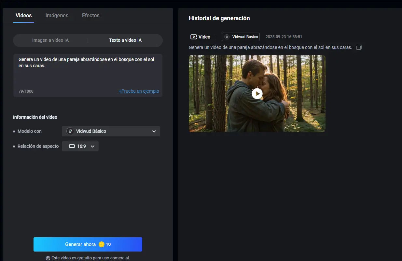Click the aspect ratio monitor icon
Image resolution: width=402 pixels, height=261 pixels.
point(72,146)
